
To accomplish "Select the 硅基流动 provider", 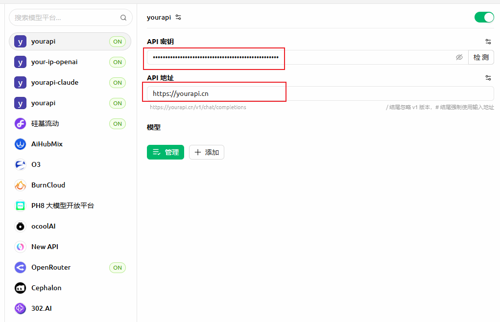I will (x=70, y=124).
